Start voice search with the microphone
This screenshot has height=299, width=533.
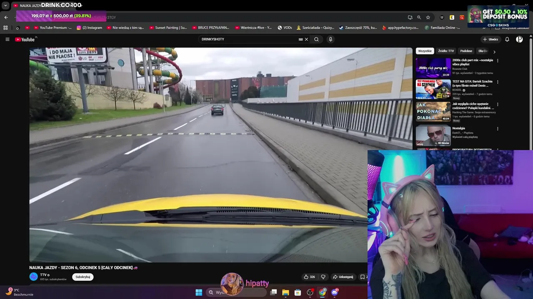(x=331, y=39)
